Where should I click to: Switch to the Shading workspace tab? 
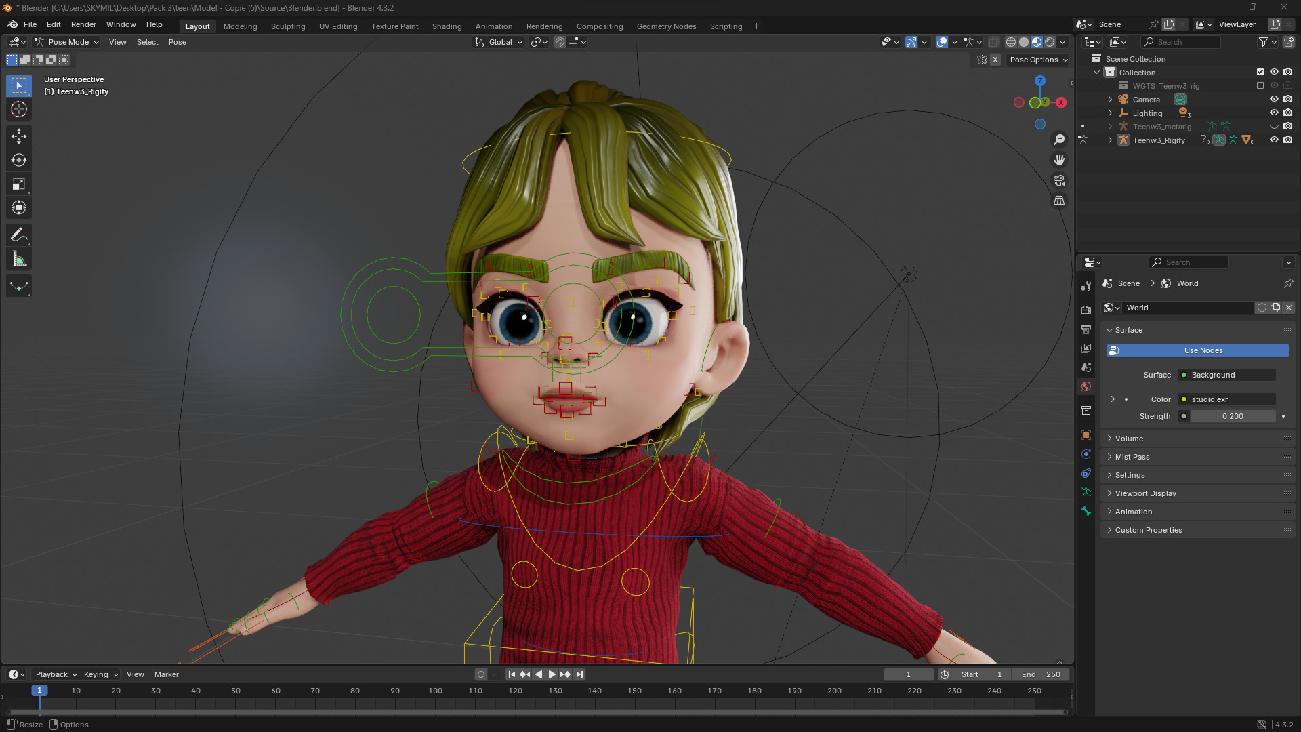pos(447,26)
